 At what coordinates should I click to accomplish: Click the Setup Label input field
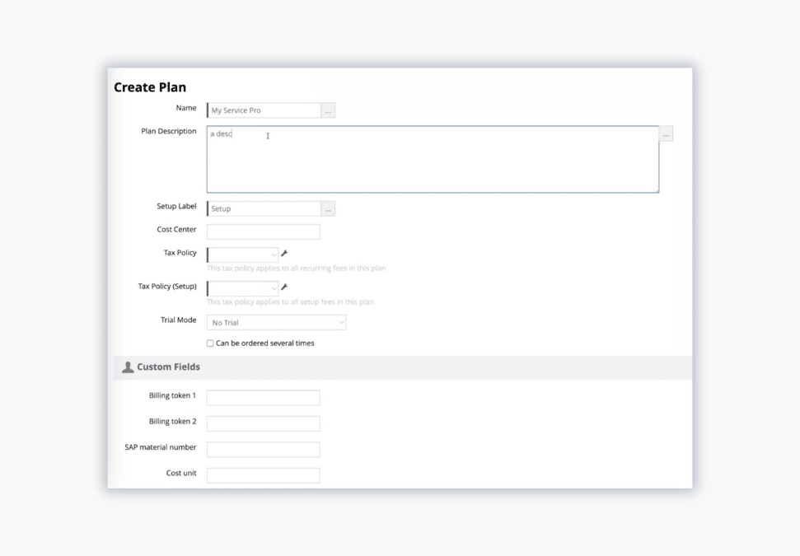point(264,209)
